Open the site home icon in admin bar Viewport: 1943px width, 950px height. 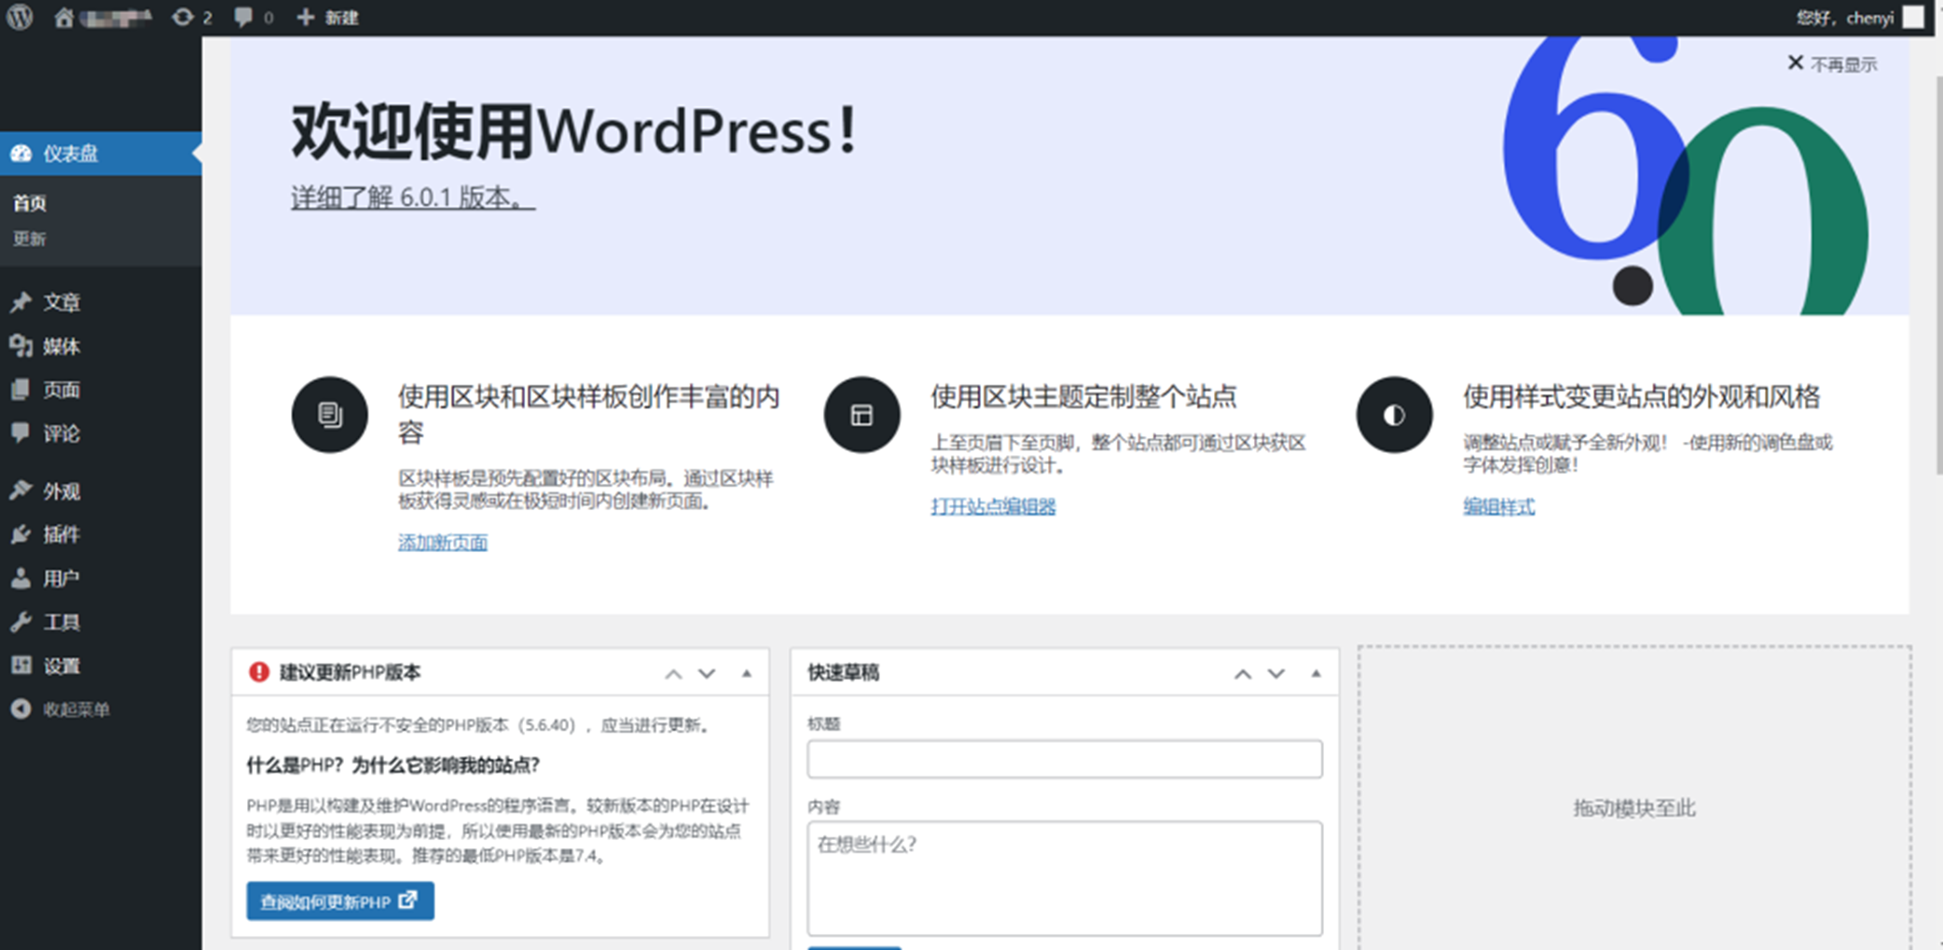point(63,17)
